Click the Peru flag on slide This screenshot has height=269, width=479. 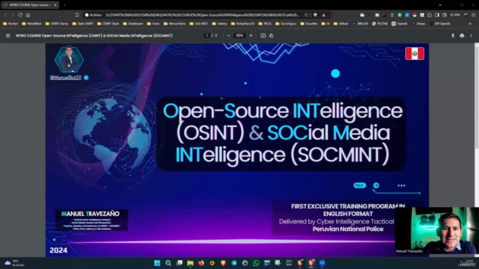click(x=415, y=54)
